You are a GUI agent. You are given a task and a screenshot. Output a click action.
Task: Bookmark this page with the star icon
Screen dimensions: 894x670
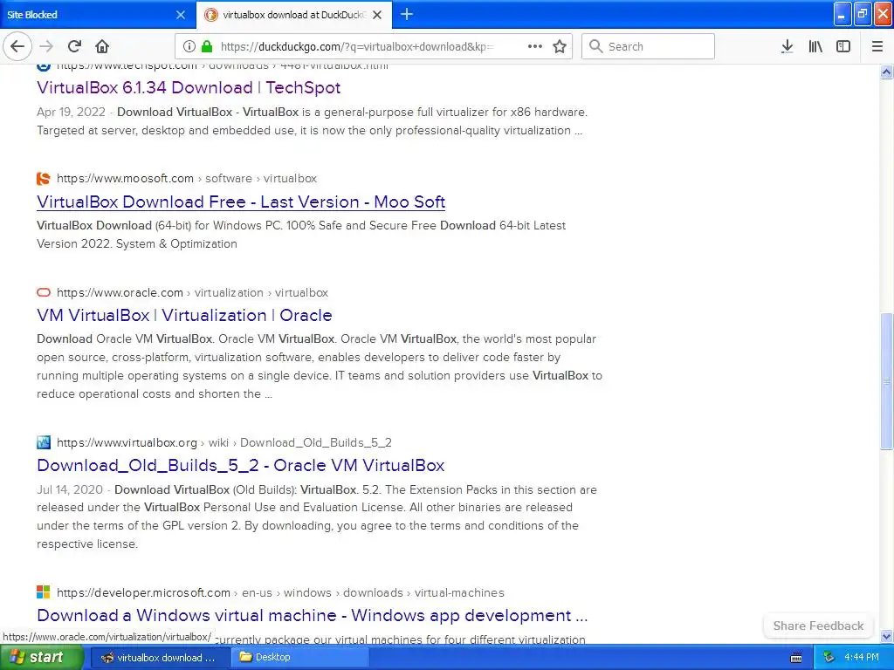560,46
